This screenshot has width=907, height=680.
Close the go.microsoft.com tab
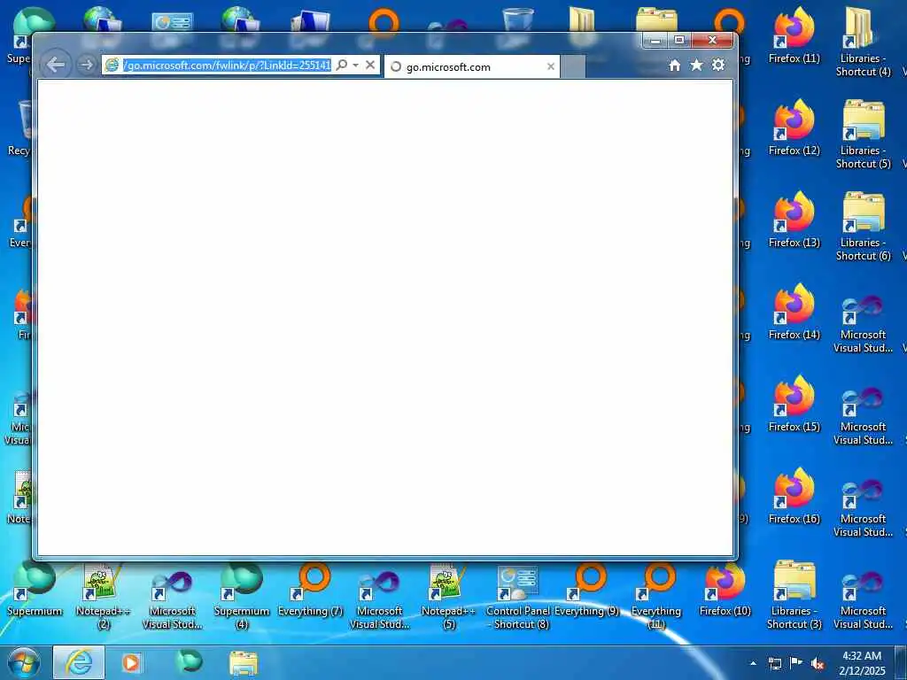click(x=551, y=67)
